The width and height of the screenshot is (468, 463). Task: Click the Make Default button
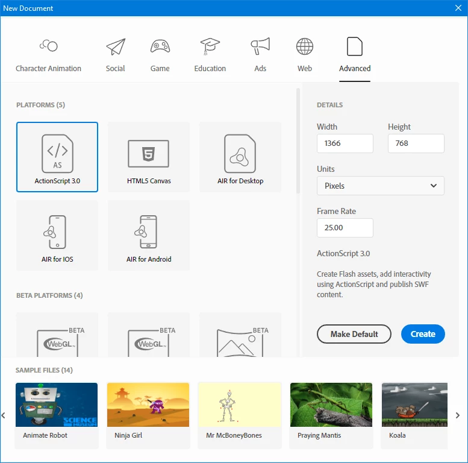pyautogui.click(x=354, y=334)
